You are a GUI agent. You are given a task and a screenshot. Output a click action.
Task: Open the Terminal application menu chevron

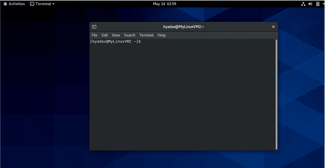(x=53, y=4)
